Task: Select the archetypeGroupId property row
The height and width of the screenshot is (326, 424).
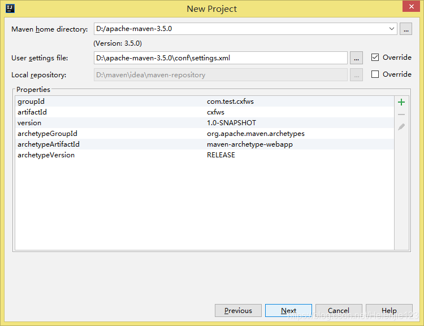Action: 205,134
